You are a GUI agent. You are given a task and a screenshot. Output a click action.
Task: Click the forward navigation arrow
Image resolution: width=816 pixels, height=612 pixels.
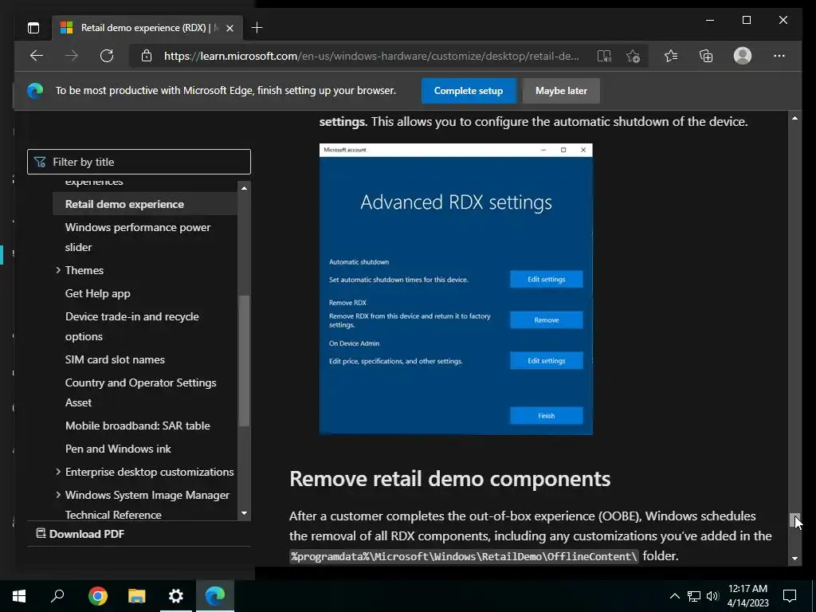[72, 56]
